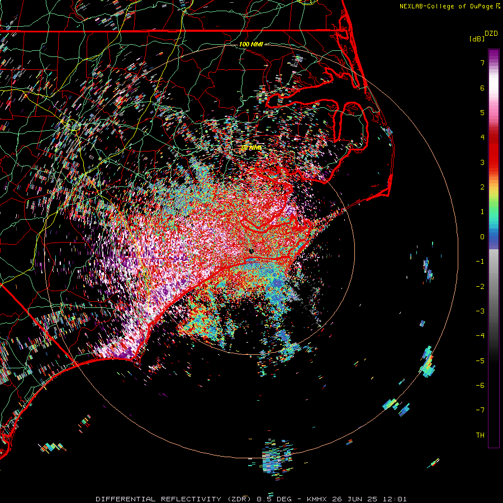Image resolution: width=503 pixels, height=503 pixels.
Task: Click the 5 value on the scale
Action: pos(482,112)
